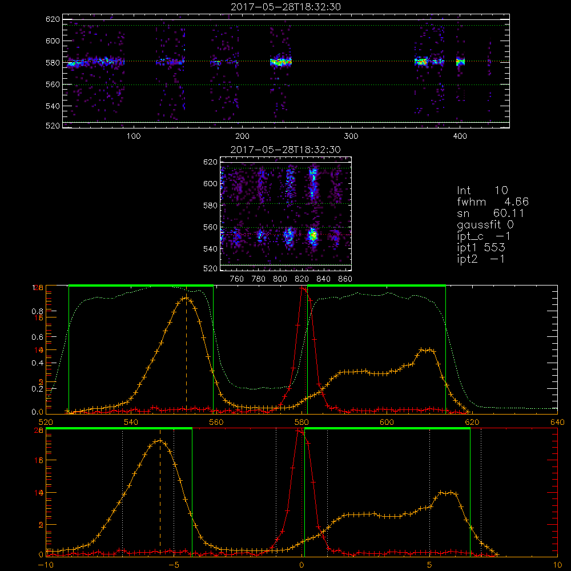
Task: Select the "0.0" y-axis label
Action: tap(38, 412)
